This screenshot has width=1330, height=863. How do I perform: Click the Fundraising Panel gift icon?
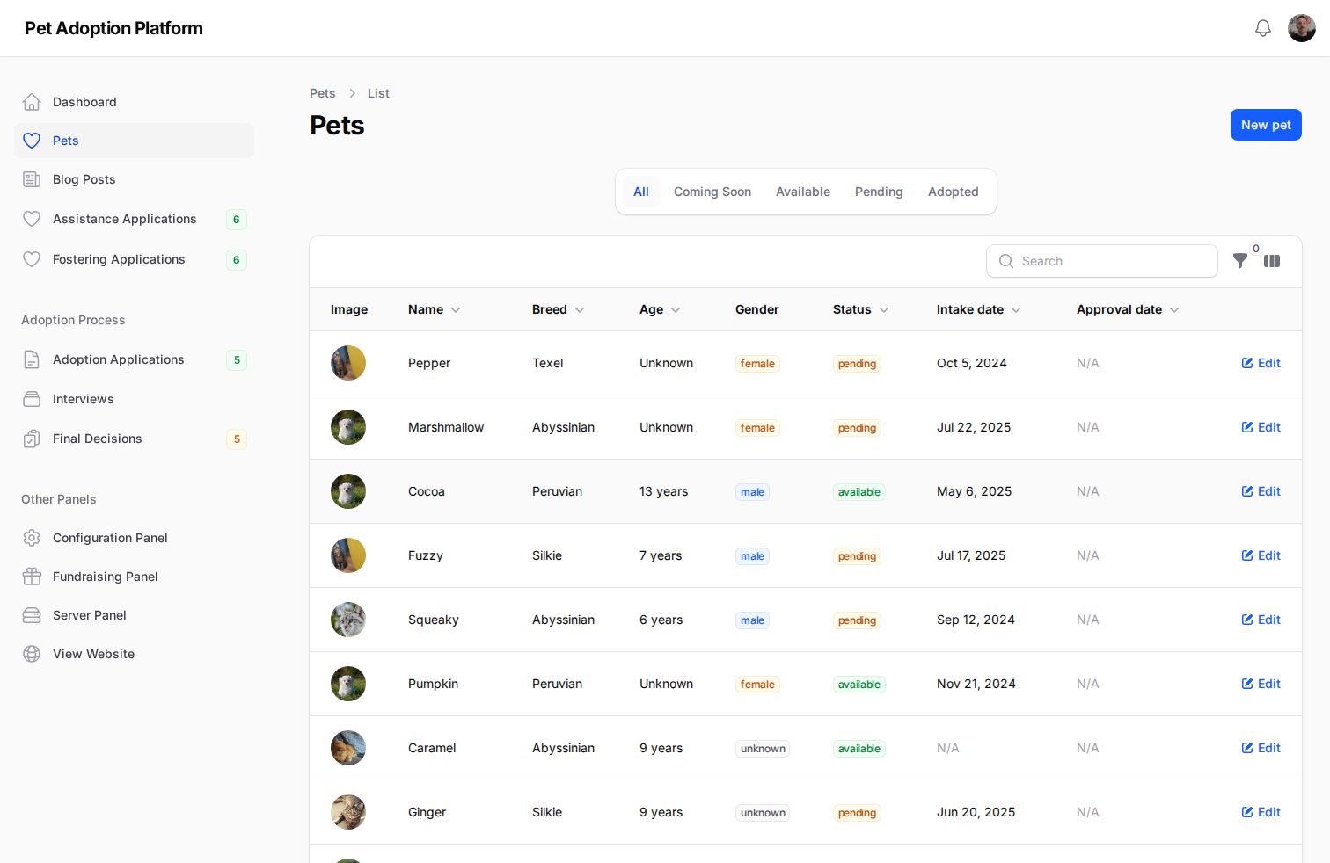coord(32,577)
